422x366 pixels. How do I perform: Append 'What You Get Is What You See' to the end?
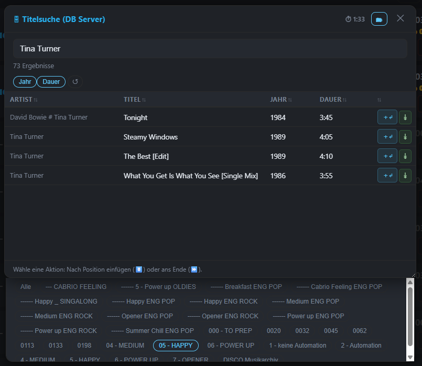pos(405,175)
